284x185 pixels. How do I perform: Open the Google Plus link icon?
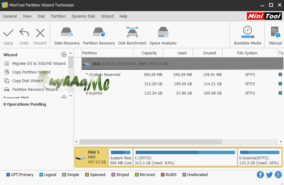pyautogui.click(x=278, y=175)
